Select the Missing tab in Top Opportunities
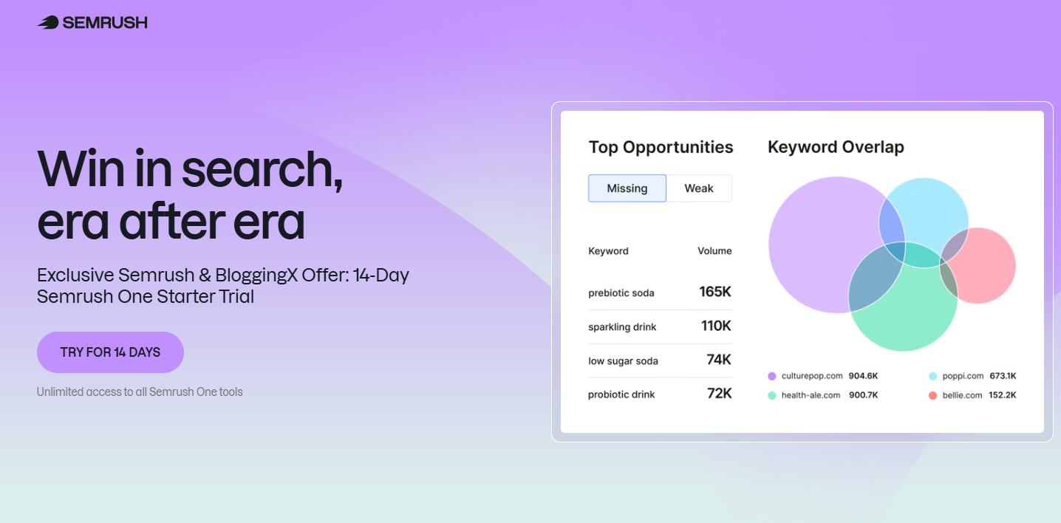1061x523 pixels. [627, 188]
